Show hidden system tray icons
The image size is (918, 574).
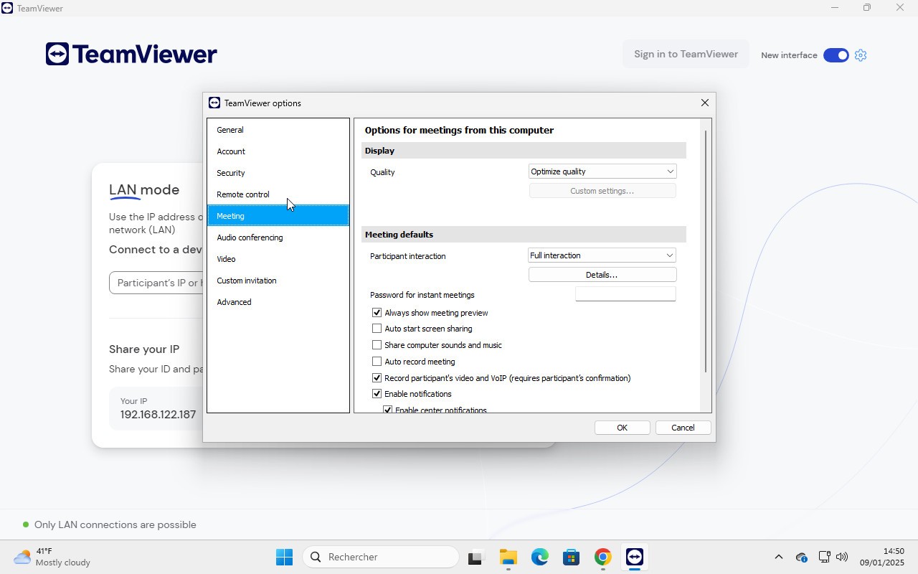[778, 557]
